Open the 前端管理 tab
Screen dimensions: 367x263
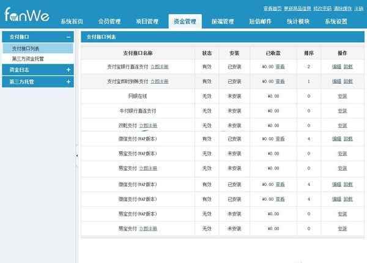click(x=223, y=21)
